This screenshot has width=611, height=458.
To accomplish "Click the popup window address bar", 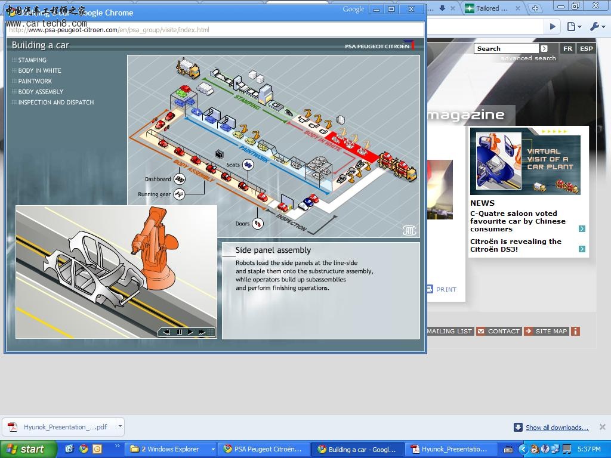I will (215, 30).
